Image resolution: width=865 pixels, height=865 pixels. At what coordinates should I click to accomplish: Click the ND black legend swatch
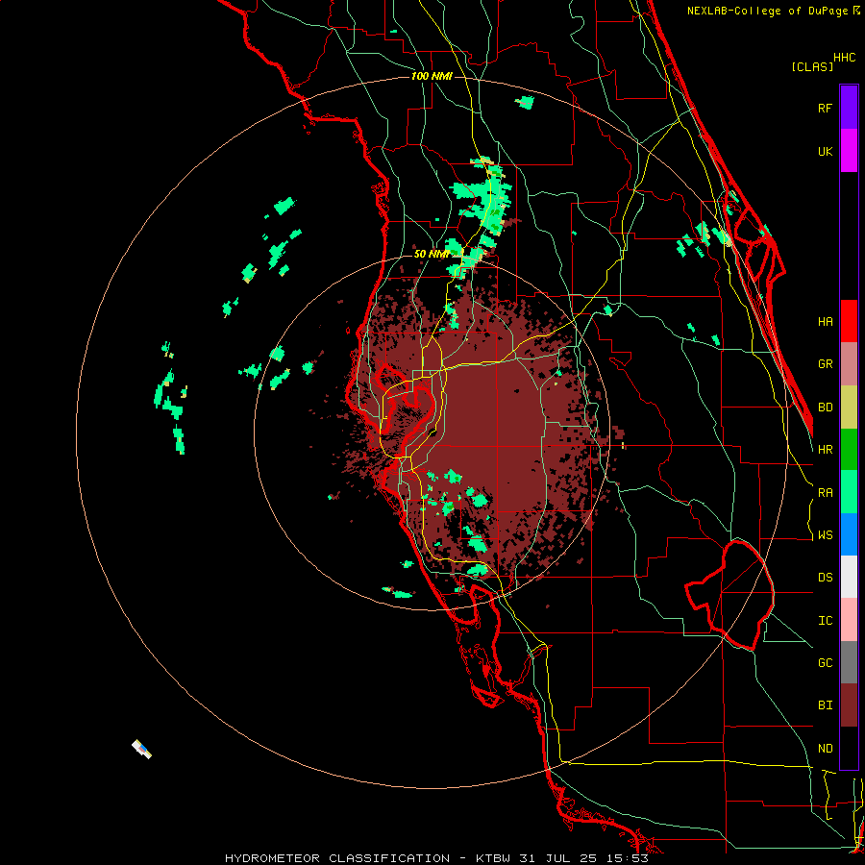849,748
